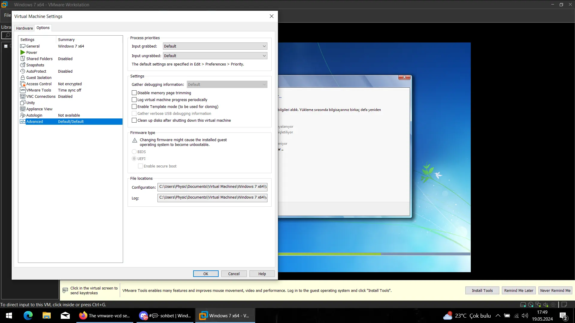Select the UEFI firmware radio button

[x=134, y=159]
